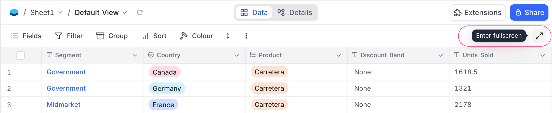Switch to the Data tab
552x113 pixels.
click(254, 12)
